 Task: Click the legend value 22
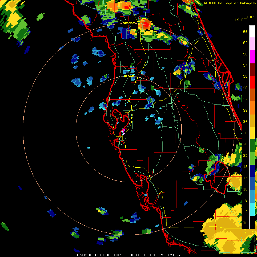click(x=245, y=155)
